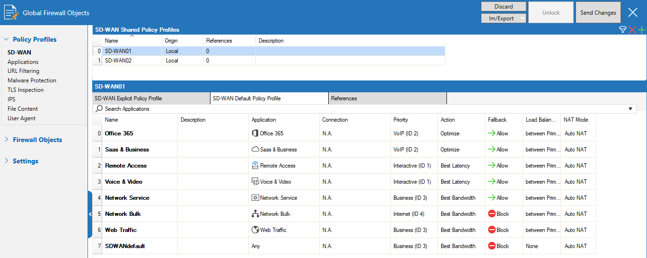
Task: Select the Office 365 policy name
Action: (119, 133)
